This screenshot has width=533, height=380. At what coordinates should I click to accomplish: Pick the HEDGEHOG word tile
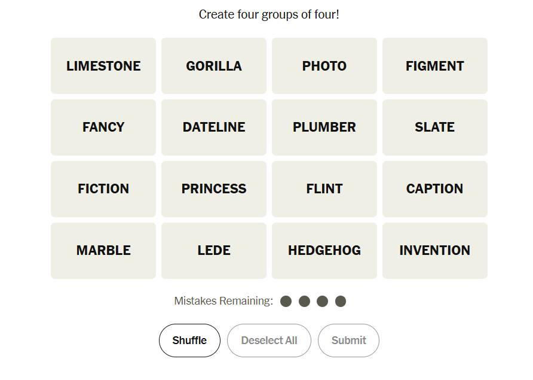coord(324,251)
